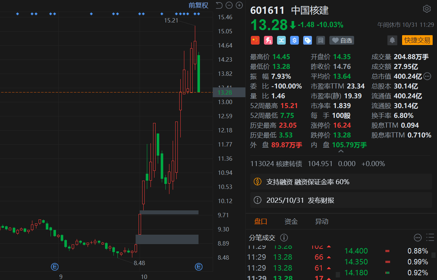Open the gray notes icon

tap(321, 40)
